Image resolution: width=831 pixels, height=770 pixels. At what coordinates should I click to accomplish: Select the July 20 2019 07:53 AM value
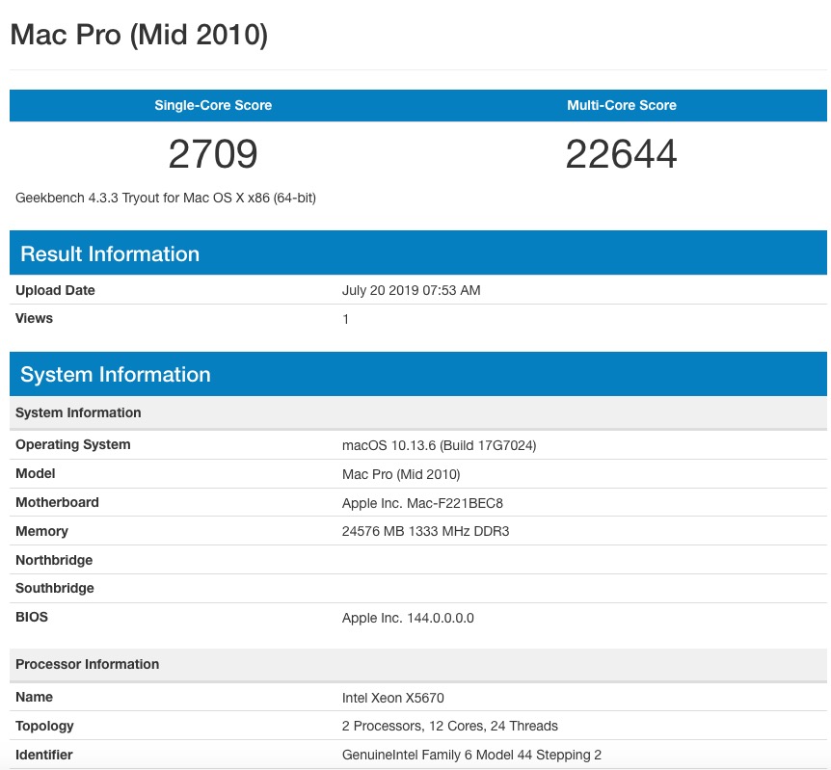pos(412,290)
